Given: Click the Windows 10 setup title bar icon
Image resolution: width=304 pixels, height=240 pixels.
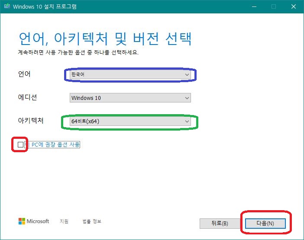Looking at the screenshot, I should point(7,6).
